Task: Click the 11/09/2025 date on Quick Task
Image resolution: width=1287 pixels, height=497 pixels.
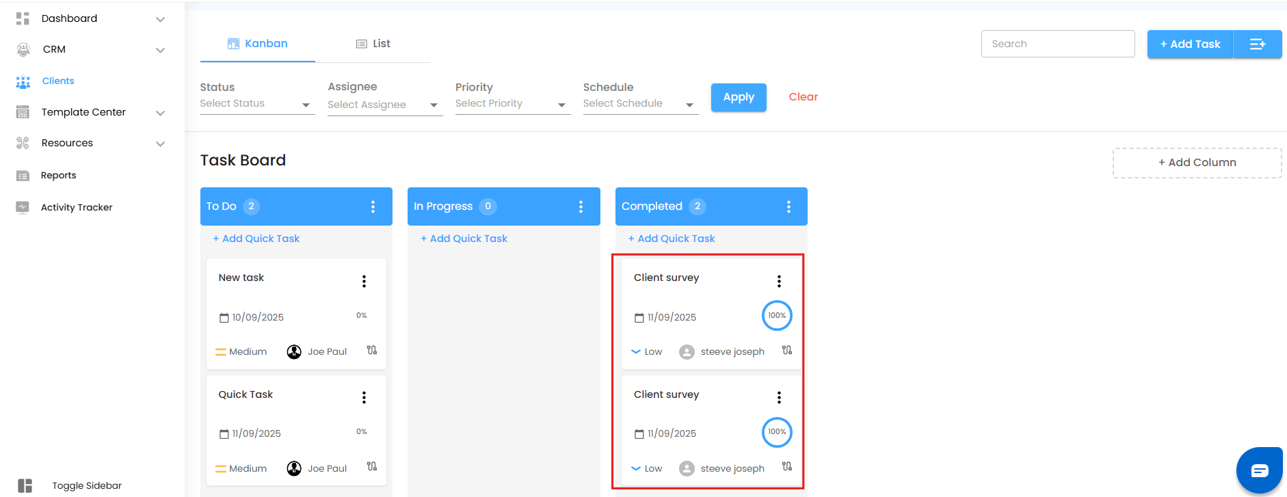Action: 256,433
